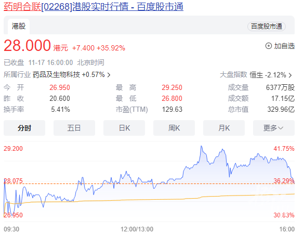Click the current price 28.000
Viewport: 304px width, 234px height.
click(x=27, y=46)
